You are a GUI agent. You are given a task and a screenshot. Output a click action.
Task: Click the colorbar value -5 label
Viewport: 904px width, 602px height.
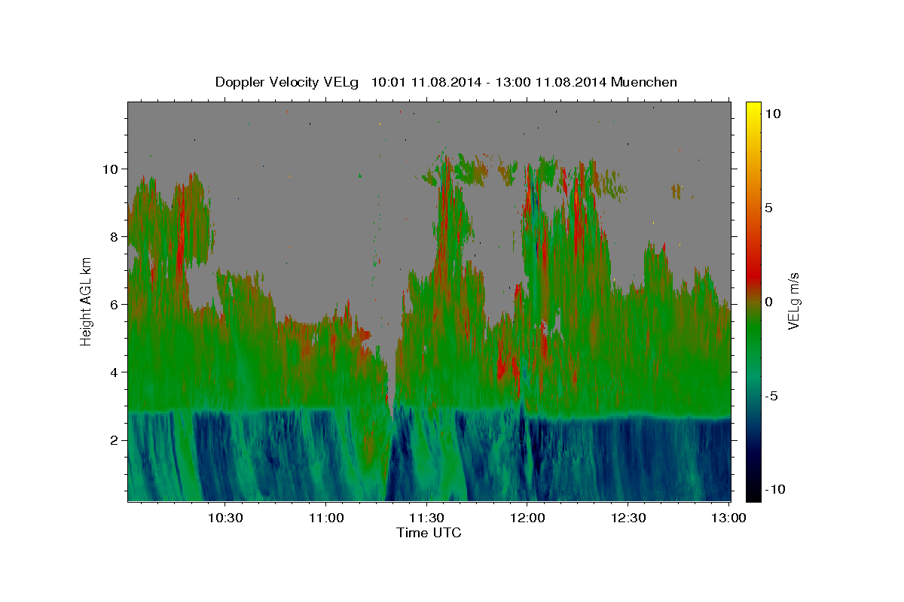[771, 395]
